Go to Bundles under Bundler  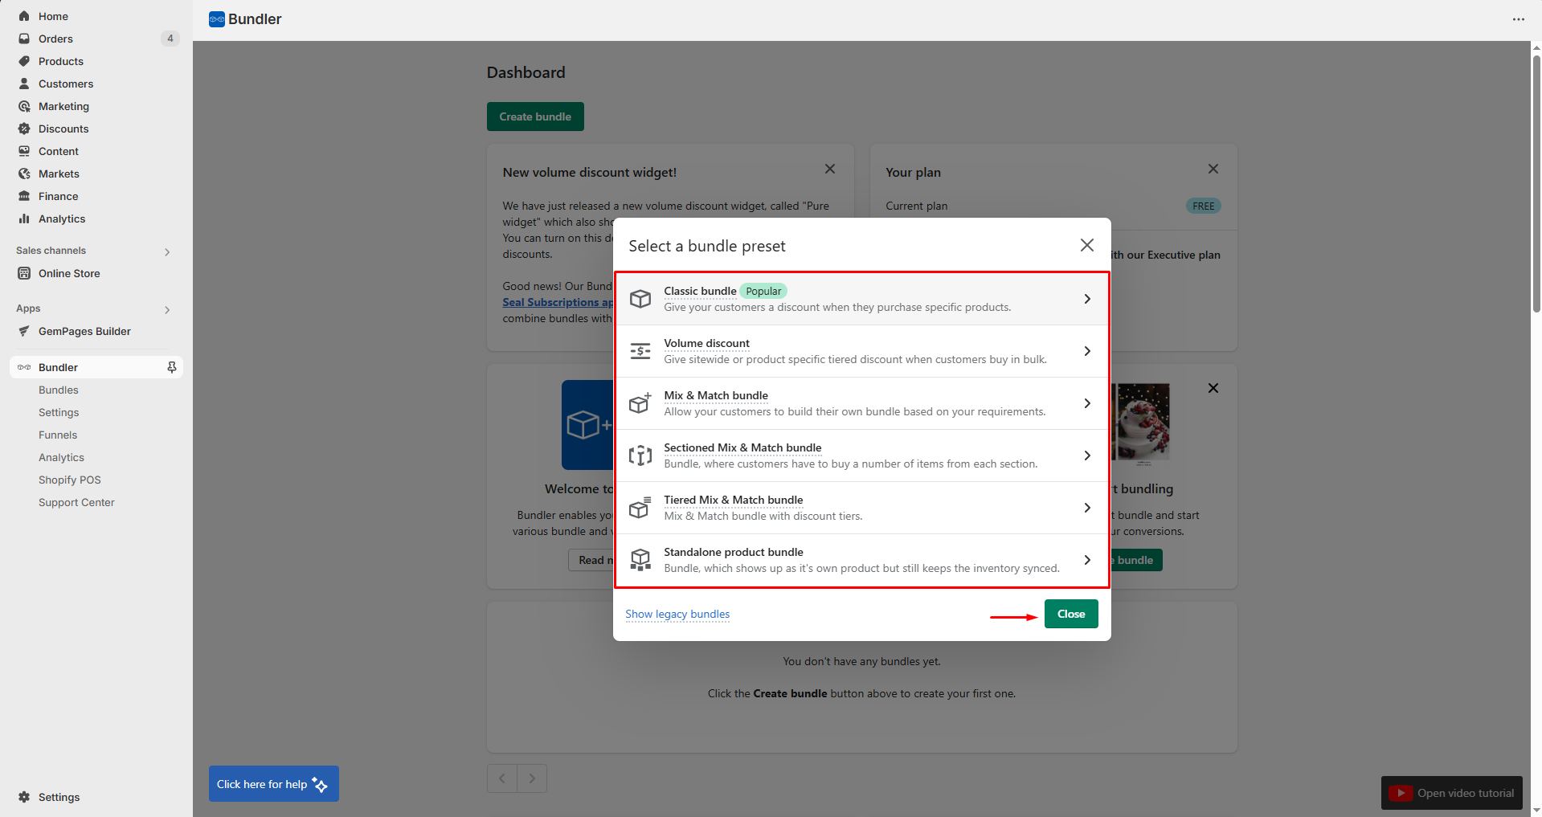tap(59, 390)
